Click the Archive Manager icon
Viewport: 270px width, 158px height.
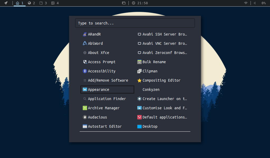coord(85,108)
